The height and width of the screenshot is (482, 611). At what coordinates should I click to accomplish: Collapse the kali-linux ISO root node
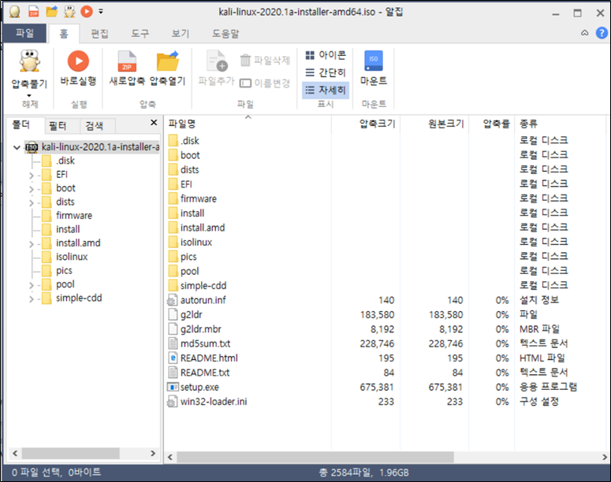point(17,147)
